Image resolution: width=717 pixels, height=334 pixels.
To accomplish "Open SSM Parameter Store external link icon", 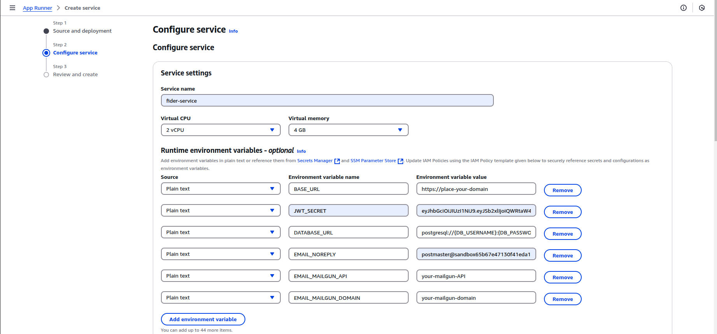I will (400, 161).
